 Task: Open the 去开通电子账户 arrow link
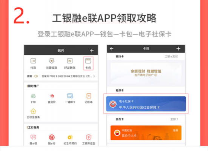tap(146, 75)
